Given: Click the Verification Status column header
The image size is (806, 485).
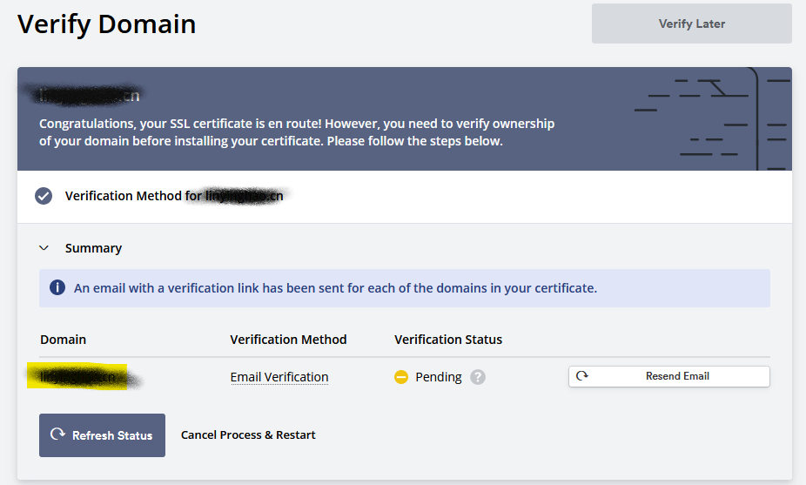Looking at the screenshot, I should [448, 340].
